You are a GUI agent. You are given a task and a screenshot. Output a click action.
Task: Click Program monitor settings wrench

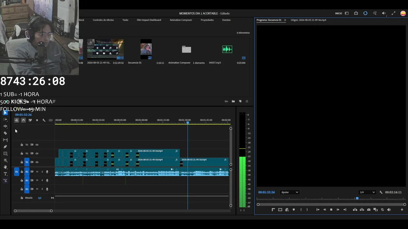point(381,192)
